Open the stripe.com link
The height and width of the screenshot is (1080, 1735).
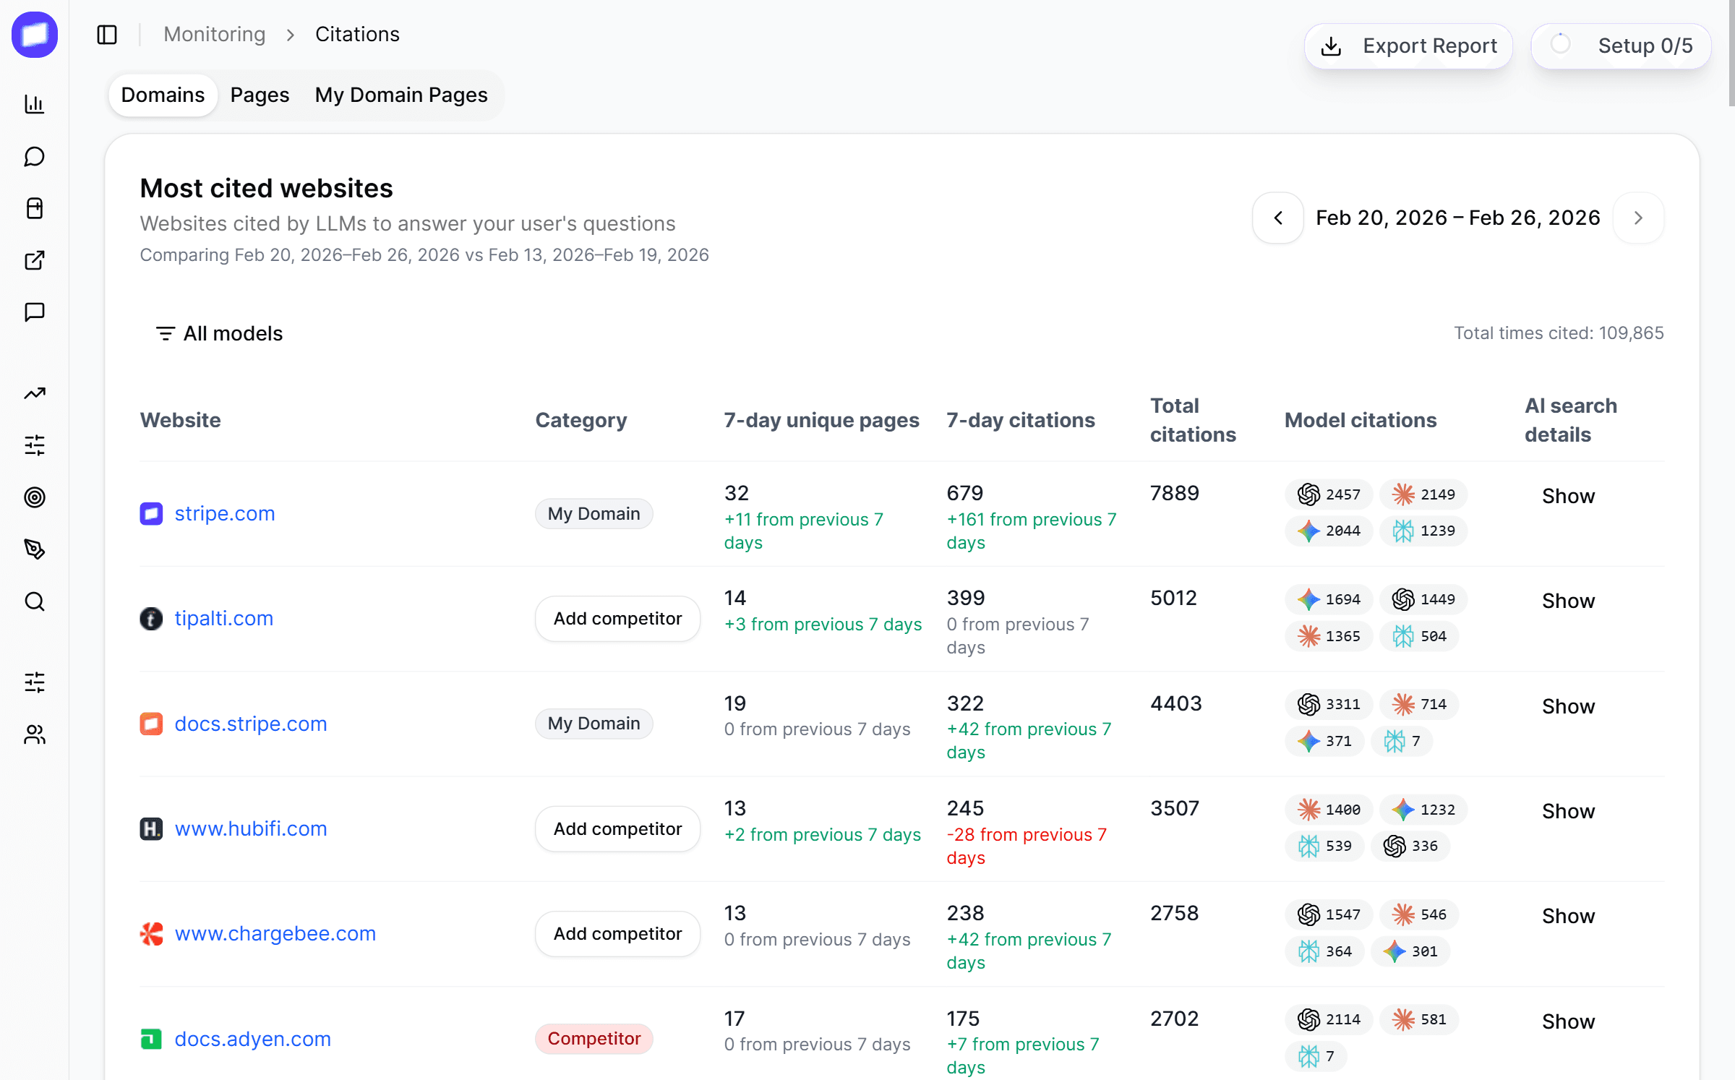[x=225, y=513]
